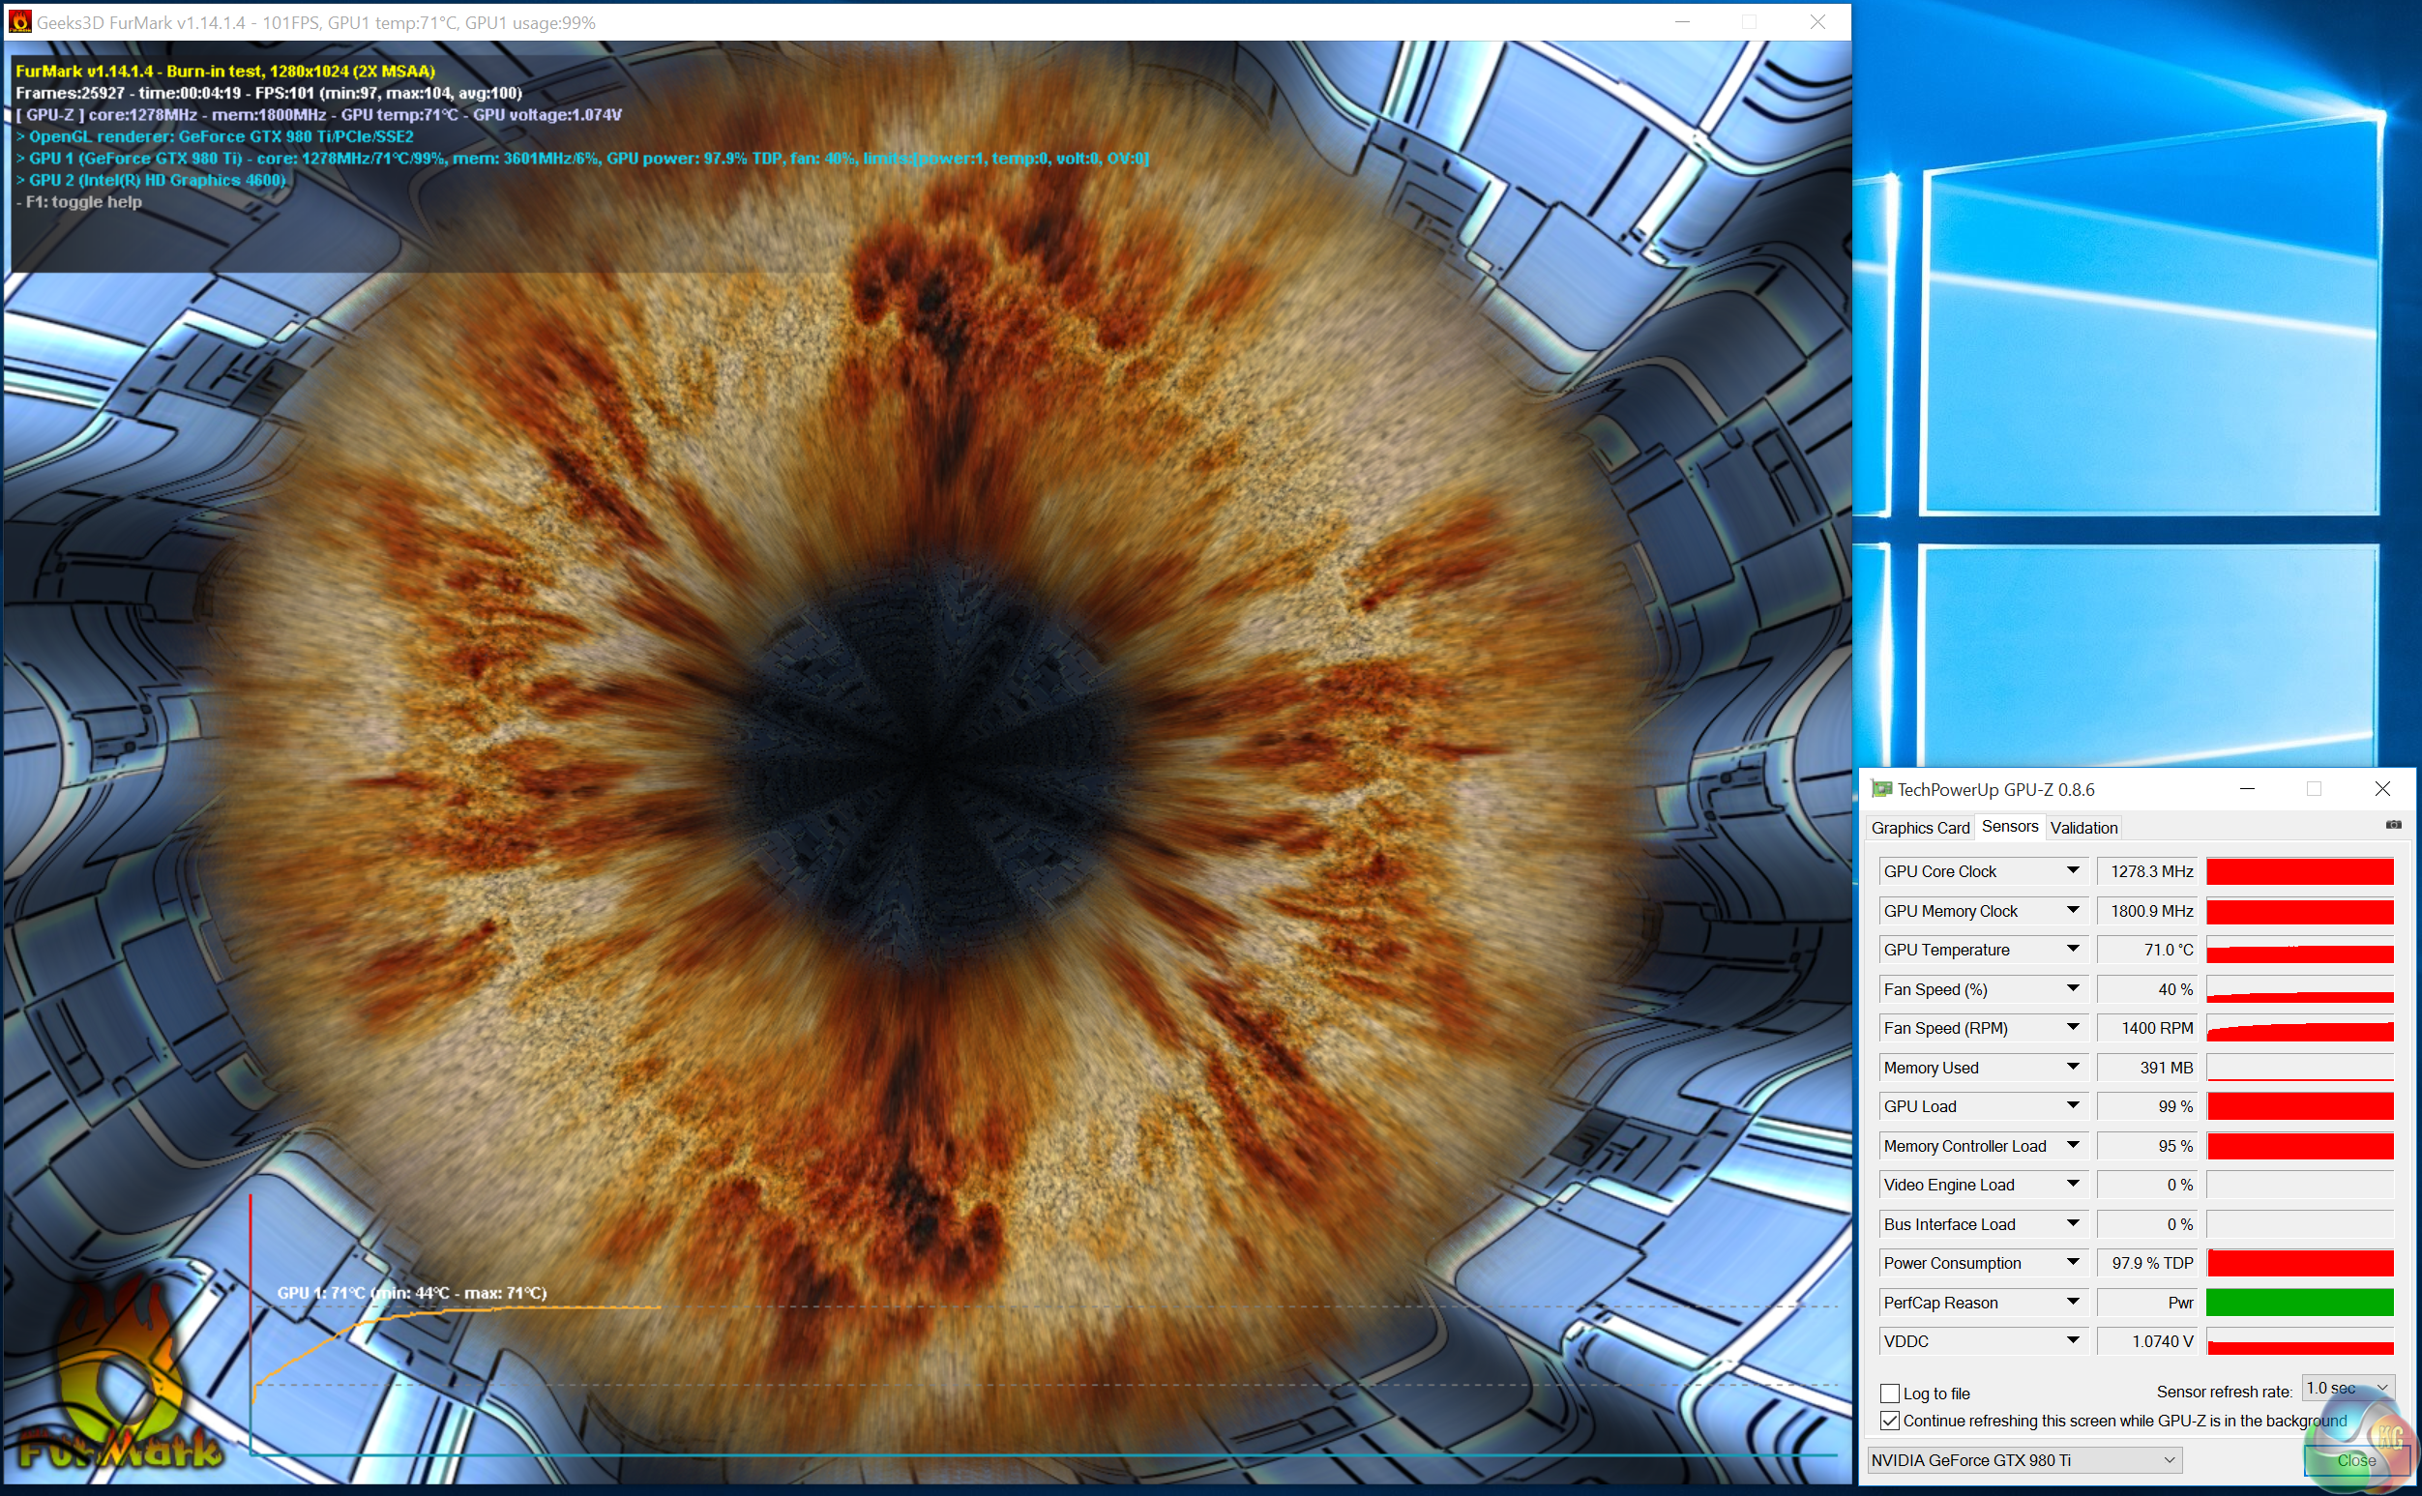This screenshot has width=2422, height=1496.
Task: Open the Sensor refresh rate dropdown
Action: pyautogui.click(x=2348, y=1388)
